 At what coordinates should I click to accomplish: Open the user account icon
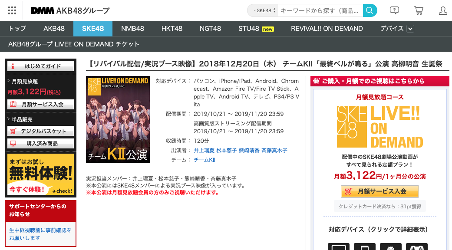point(443,11)
